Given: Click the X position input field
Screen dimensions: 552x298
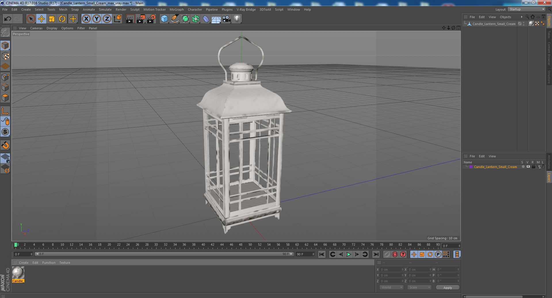Looking at the screenshot, I should 391,270.
